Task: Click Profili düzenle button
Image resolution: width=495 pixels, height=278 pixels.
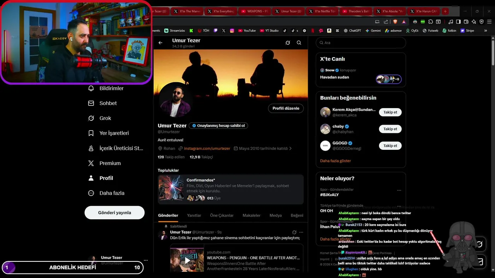Action: (x=286, y=108)
